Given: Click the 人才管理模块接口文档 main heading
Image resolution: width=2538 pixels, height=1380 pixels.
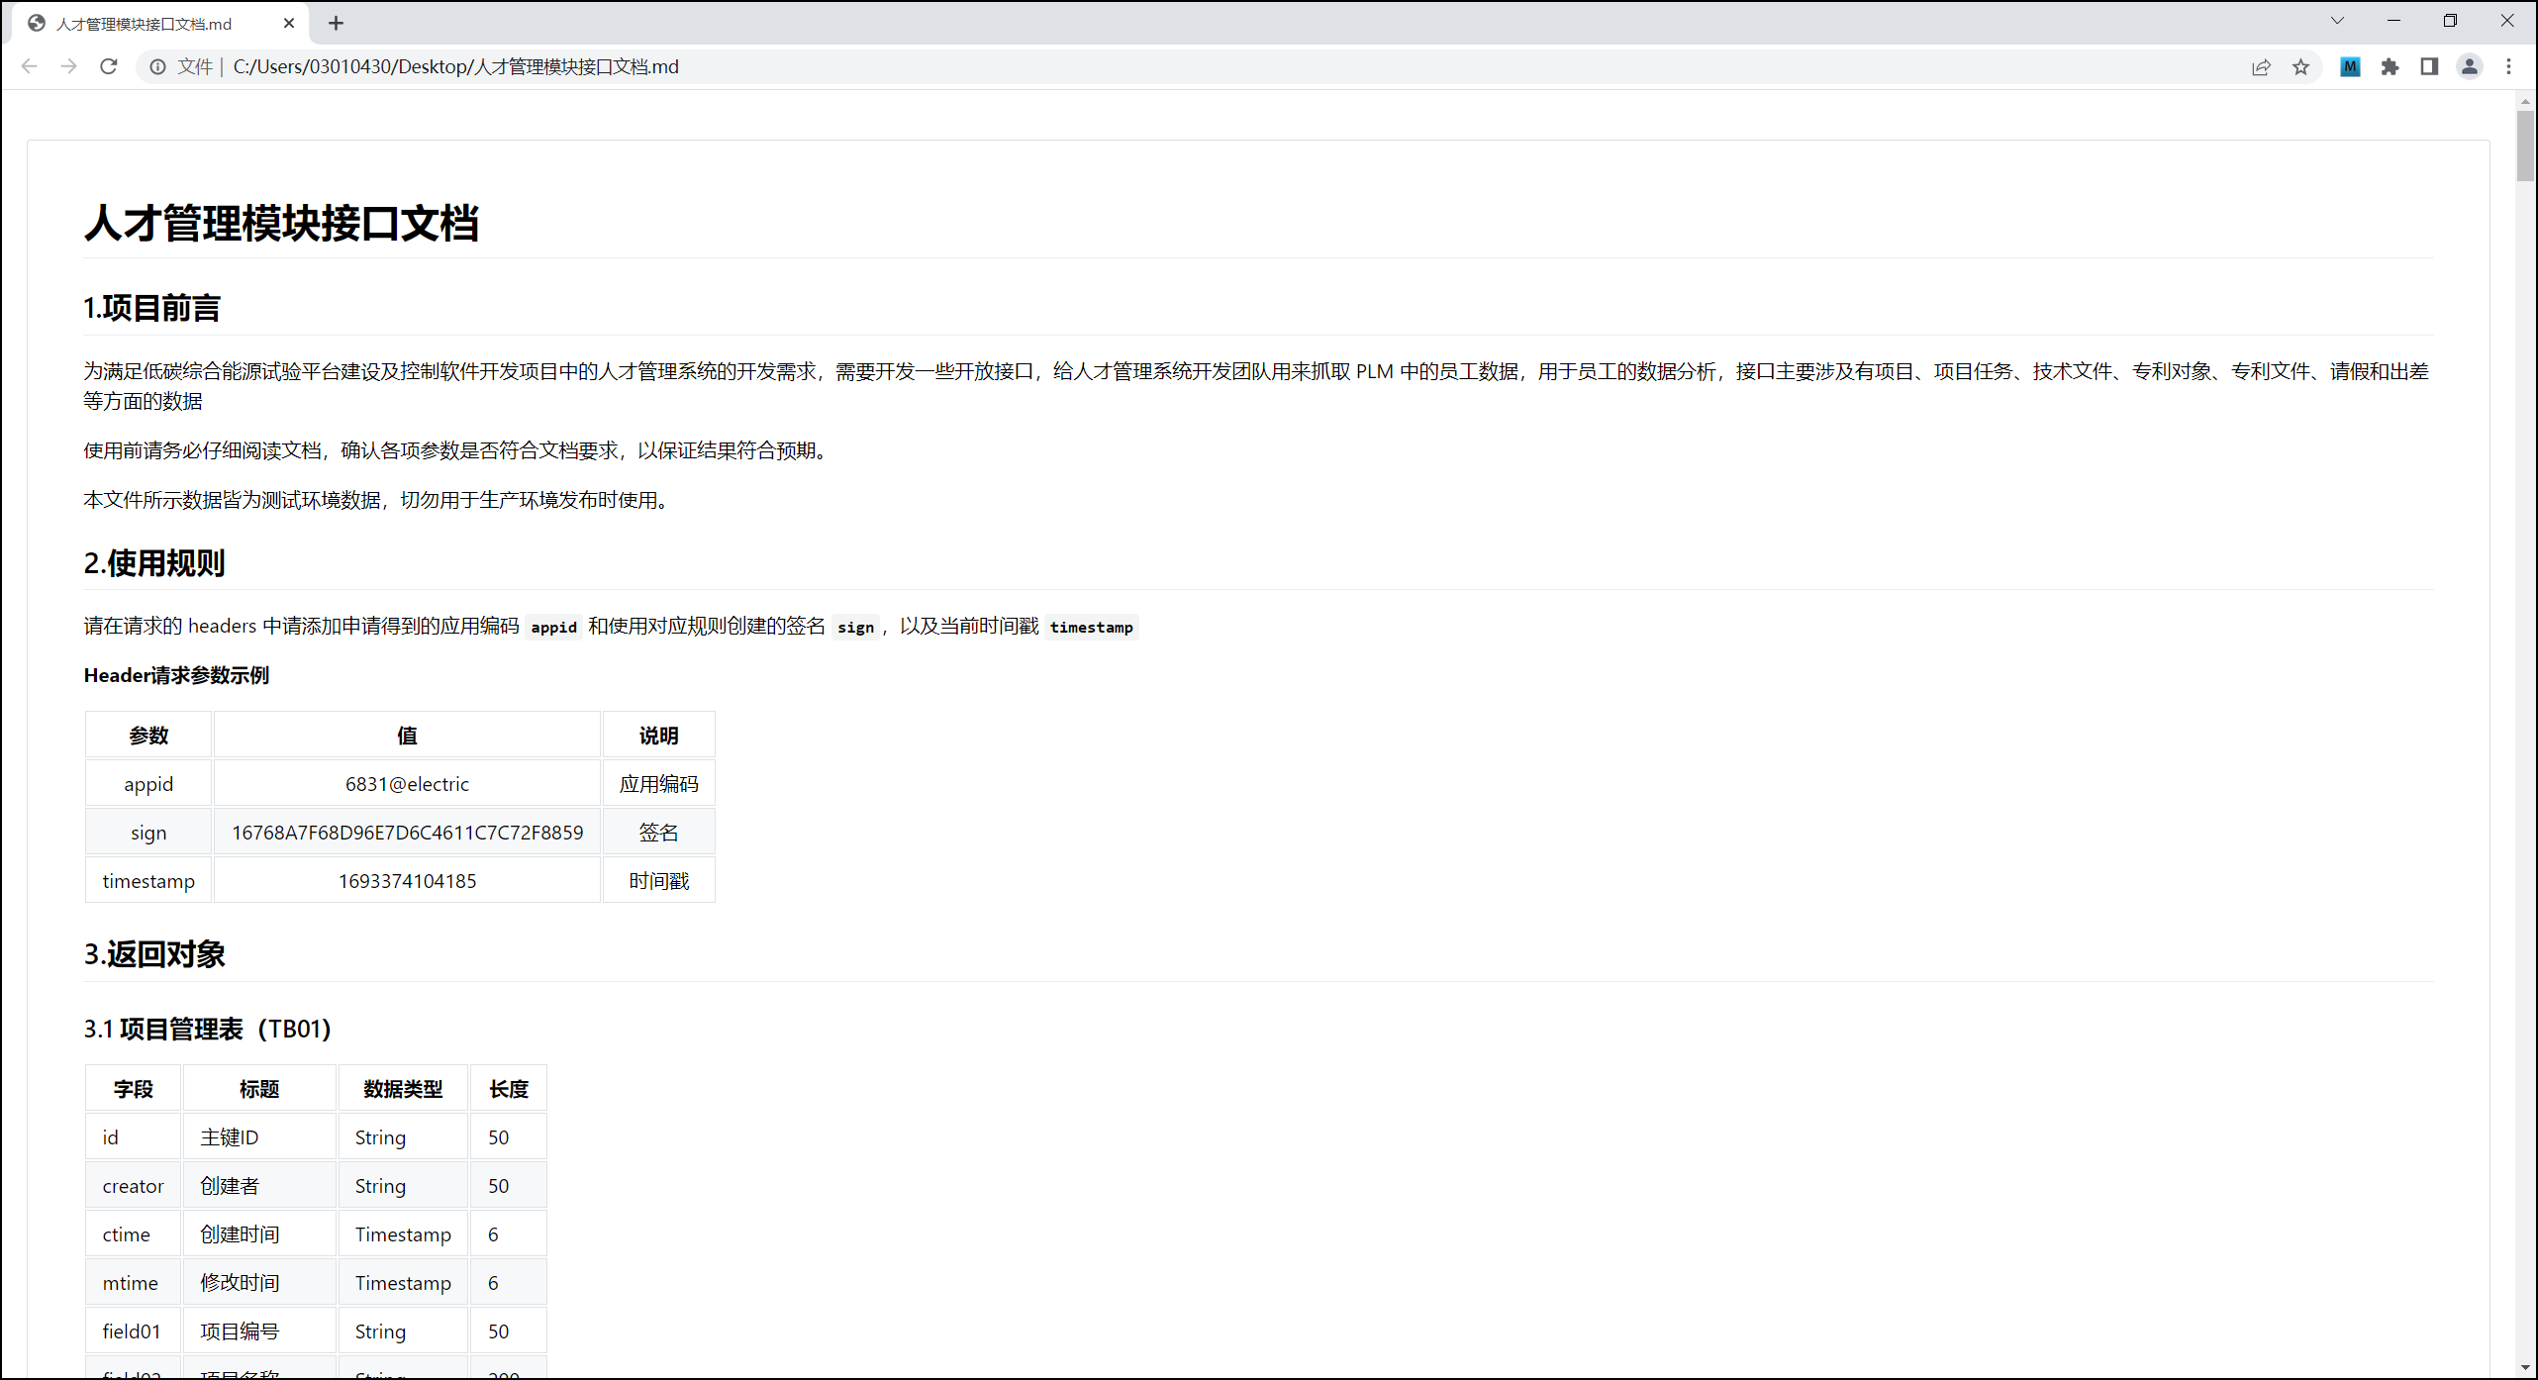Looking at the screenshot, I should [x=282, y=223].
